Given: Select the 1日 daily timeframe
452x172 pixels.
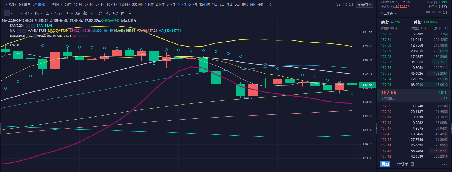Looking at the screenshot, I should point(215,4).
